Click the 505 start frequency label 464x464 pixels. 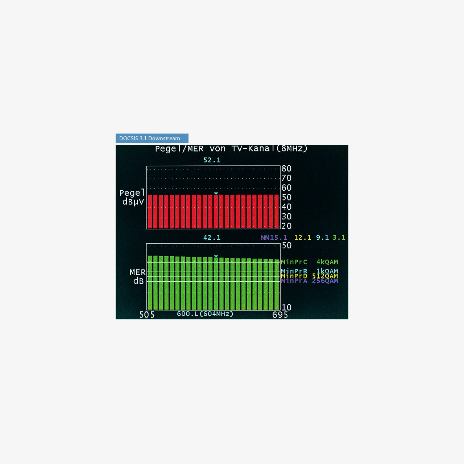(x=146, y=315)
